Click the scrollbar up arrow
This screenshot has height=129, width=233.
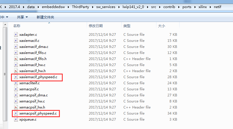click(x=5, y=25)
